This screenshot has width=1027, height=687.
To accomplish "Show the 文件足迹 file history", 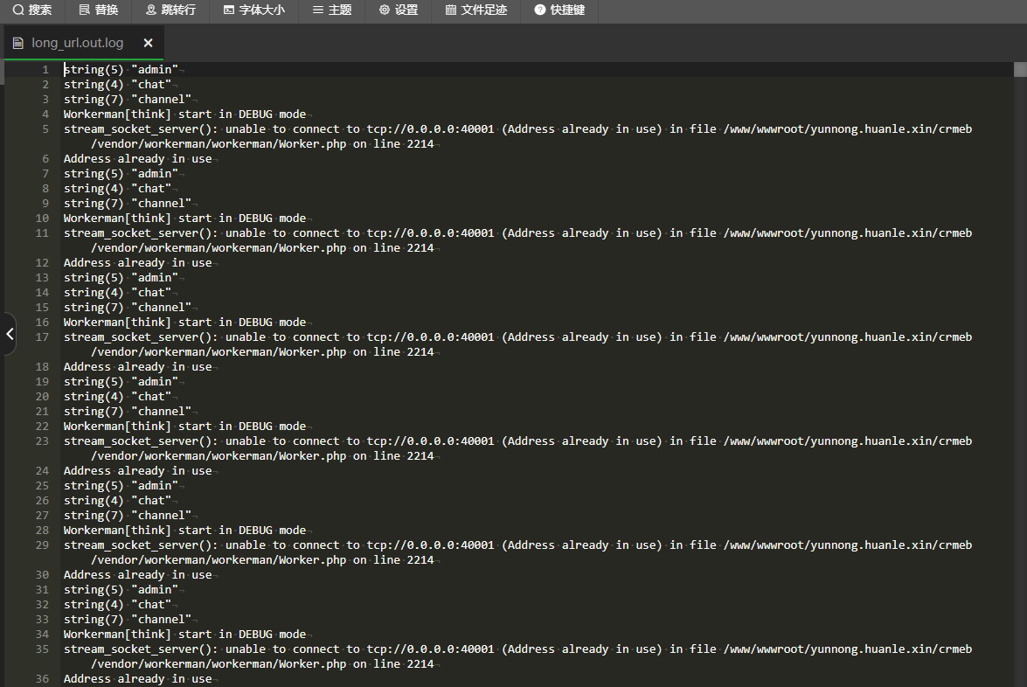I will coord(475,10).
